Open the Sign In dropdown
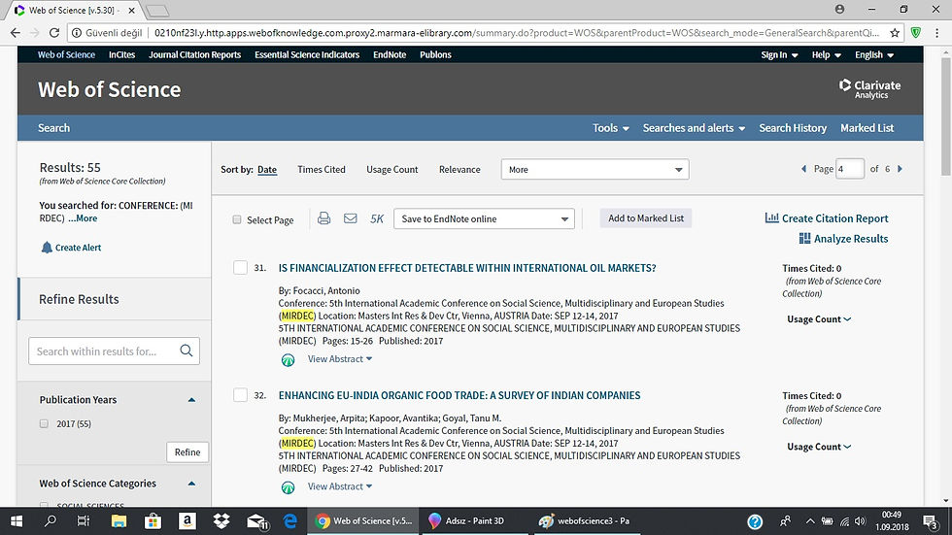 779,54
